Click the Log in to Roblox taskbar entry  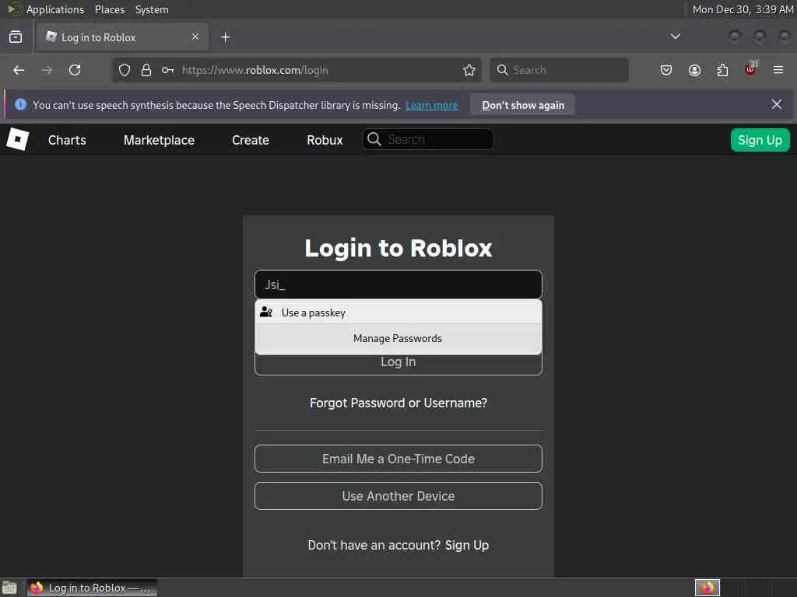coord(92,588)
